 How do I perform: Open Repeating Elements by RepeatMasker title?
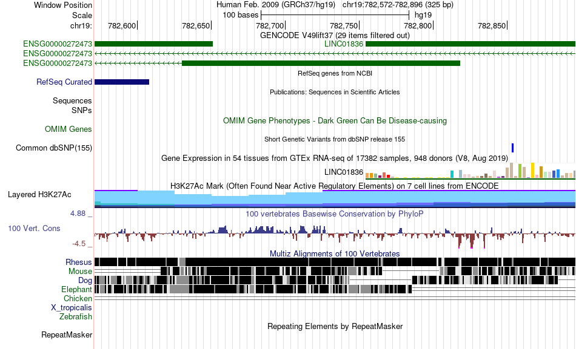tap(335, 326)
